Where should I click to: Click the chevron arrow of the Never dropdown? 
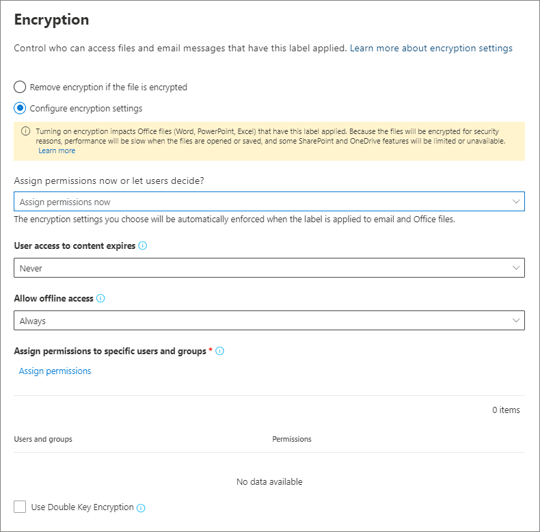coord(516,268)
